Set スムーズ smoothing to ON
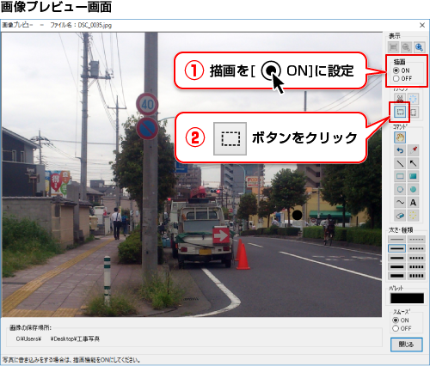Viewport: 430px width, 366px height. [401, 320]
